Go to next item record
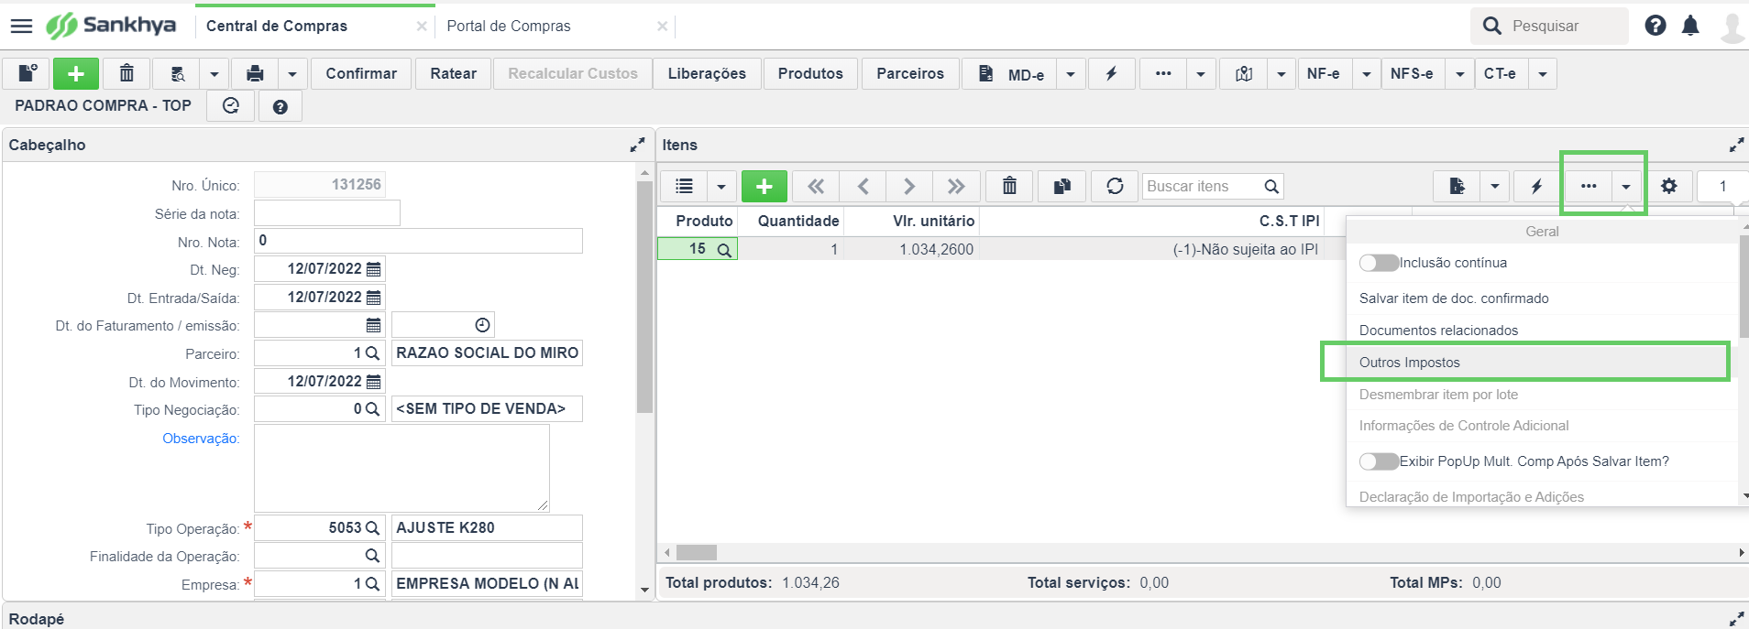The image size is (1749, 629). [x=909, y=186]
